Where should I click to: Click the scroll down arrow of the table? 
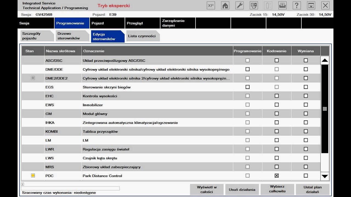[325, 176]
